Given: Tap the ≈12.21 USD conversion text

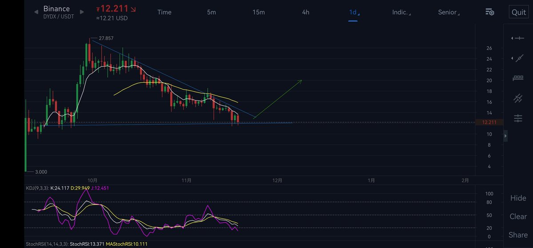Looking at the screenshot, I should tap(112, 18).
